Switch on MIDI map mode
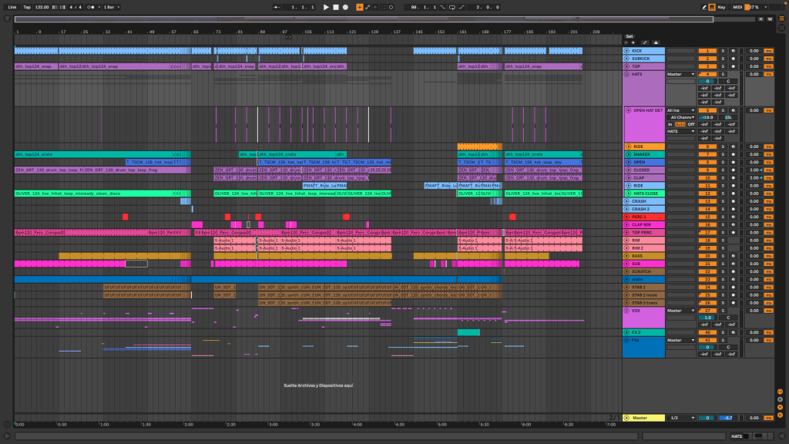The image size is (789, 444). coord(737,7)
